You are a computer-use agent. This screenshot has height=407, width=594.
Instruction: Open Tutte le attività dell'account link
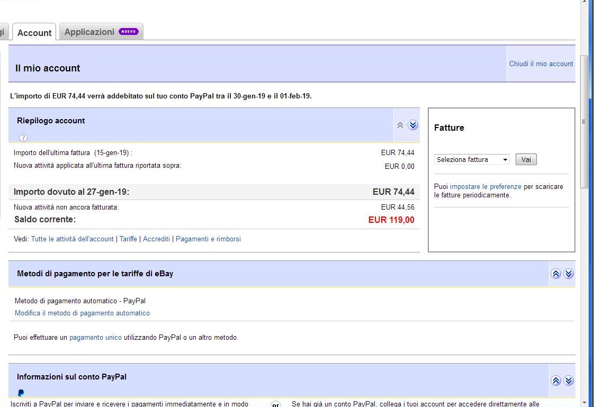coord(73,239)
